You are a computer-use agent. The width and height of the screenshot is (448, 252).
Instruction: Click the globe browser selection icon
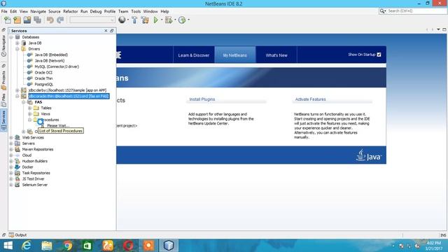click(x=122, y=20)
